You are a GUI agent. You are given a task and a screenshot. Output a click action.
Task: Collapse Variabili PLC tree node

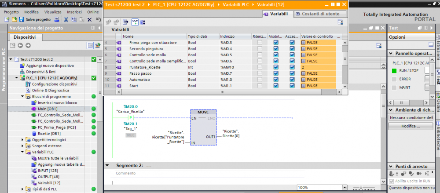click(22, 152)
